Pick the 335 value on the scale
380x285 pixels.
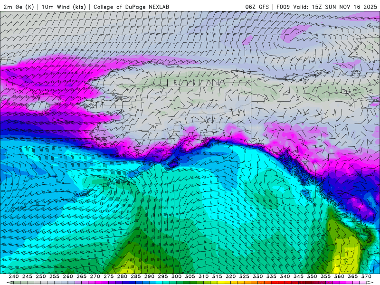[271, 276]
